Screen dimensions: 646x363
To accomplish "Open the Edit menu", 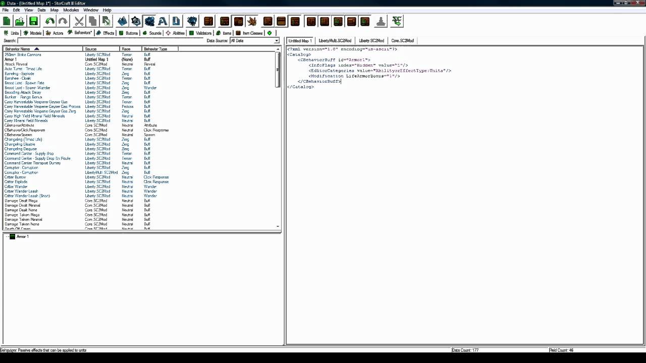I will [x=16, y=10].
